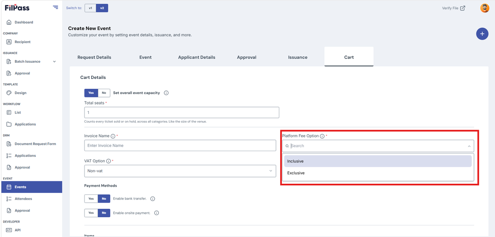
Task: Click the blue plus button
Action: click(482, 34)
